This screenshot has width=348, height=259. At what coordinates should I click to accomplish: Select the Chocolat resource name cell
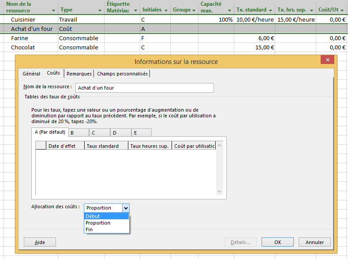[31, 48]
